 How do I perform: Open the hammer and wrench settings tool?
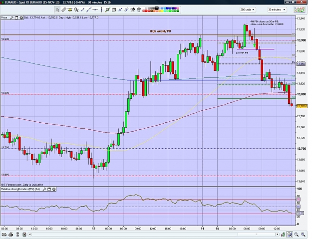click(133, 9)
